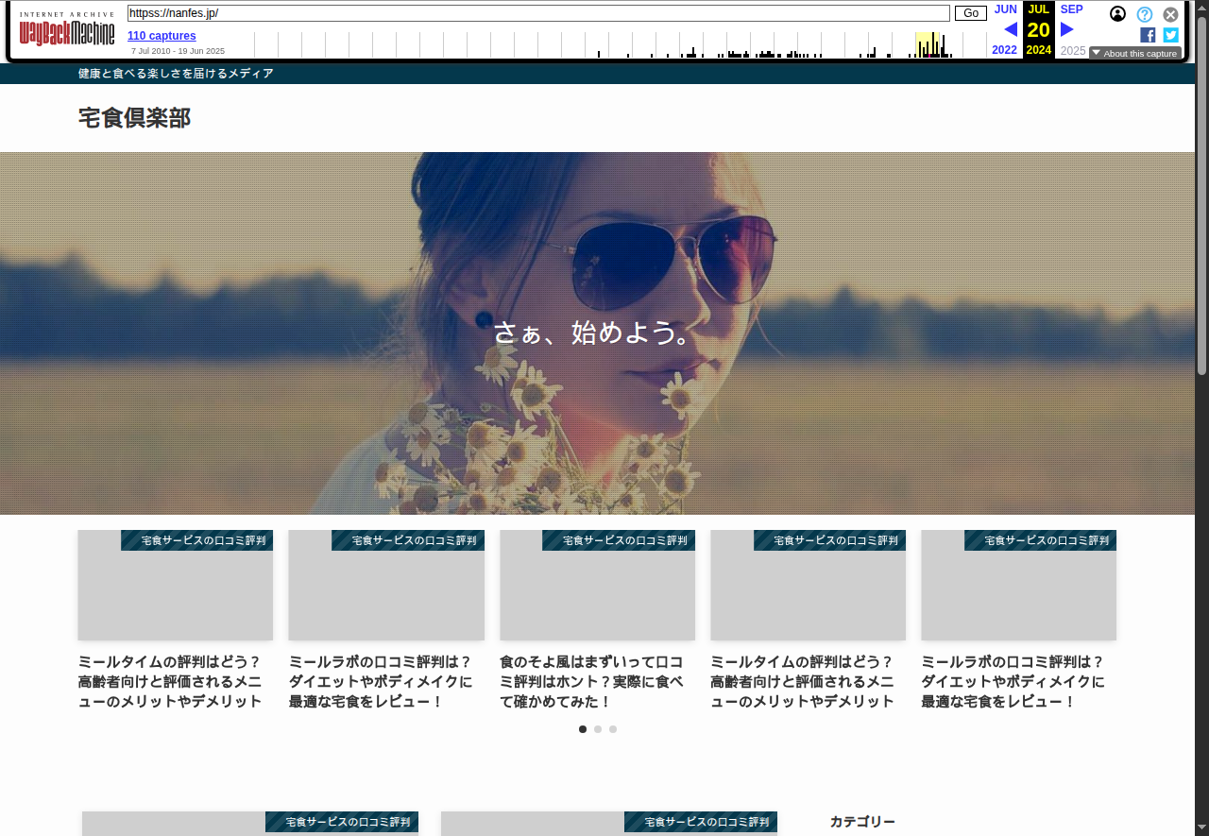Select the third carousel dot
1209x836 pixels.
pyautogui.click(x=613, y=729)
